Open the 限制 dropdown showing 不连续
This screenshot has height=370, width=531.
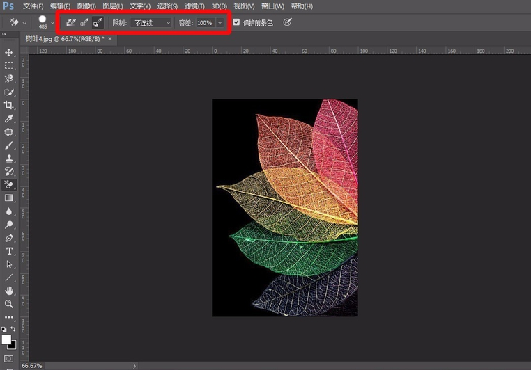click(x=152, y=22)
